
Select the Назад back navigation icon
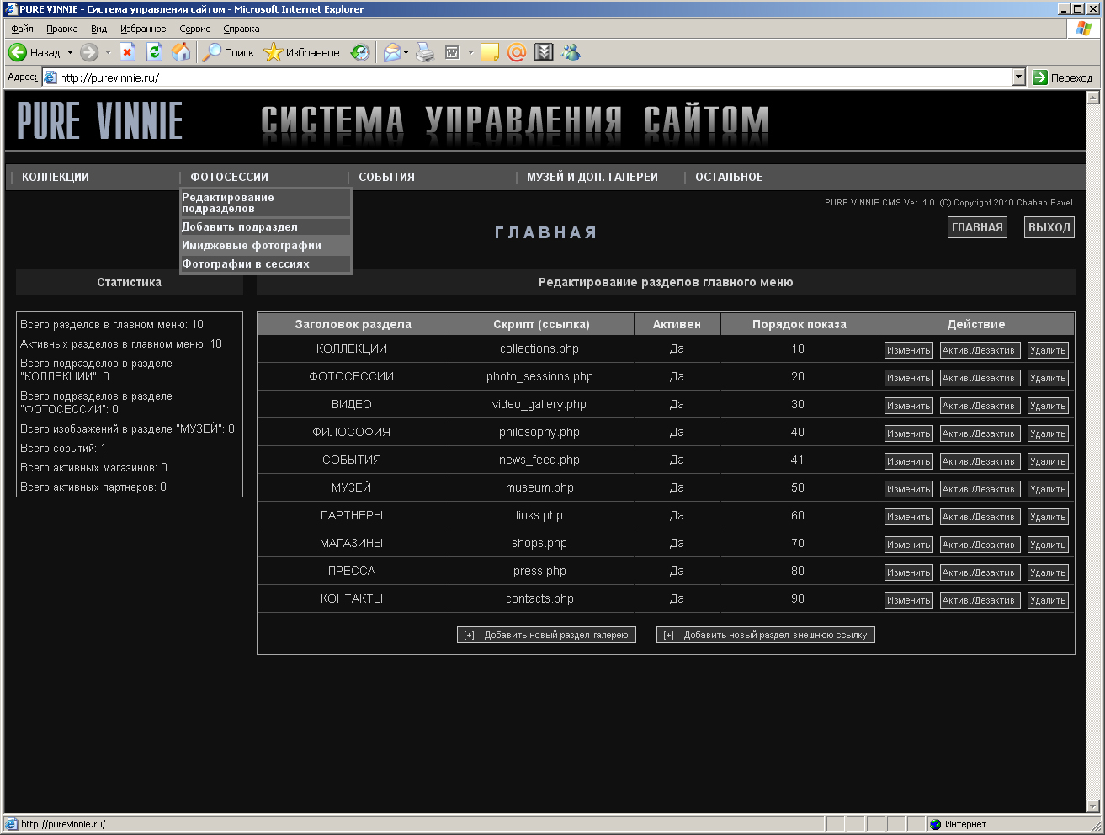[17, 52]
